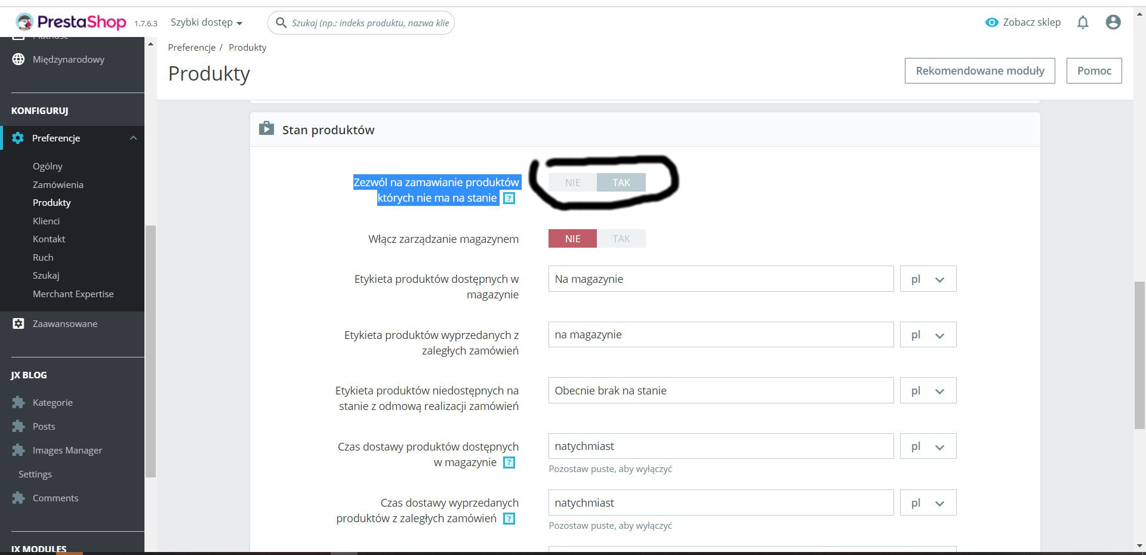This screenshot has width=1146, height=555.
Task: Open Zaawansowane menu
Action: pyautogui.click(x=65, y=323)
